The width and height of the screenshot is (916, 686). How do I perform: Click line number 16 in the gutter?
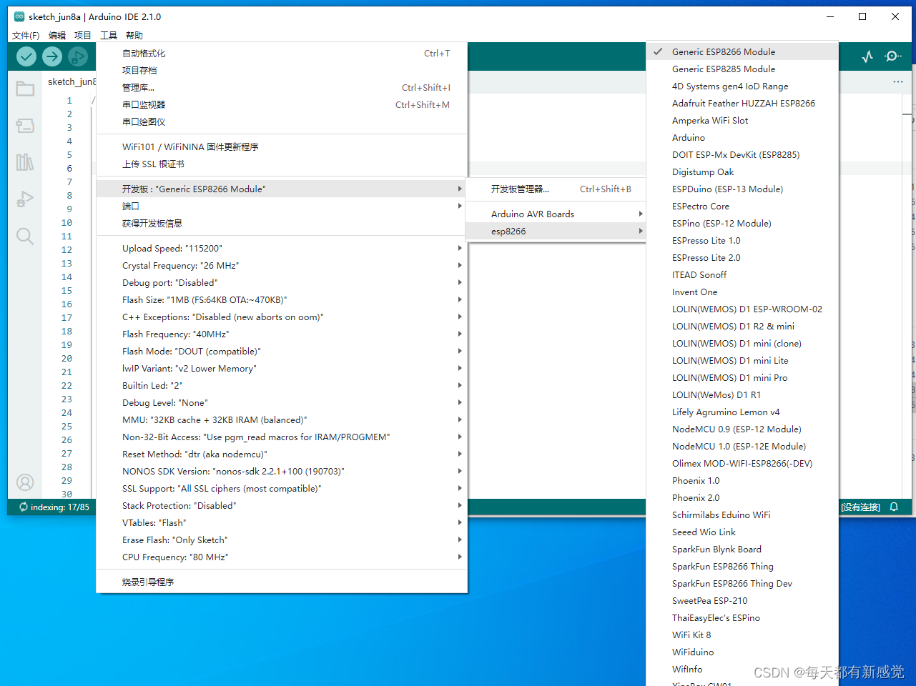coord(67,304)
